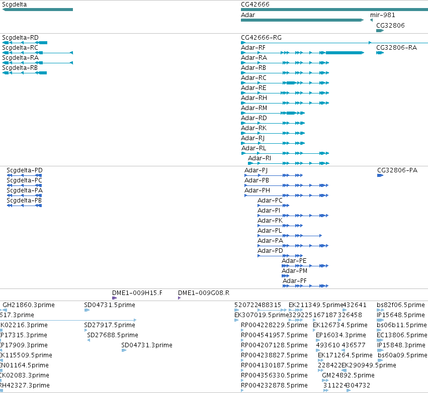The image size is (428, 393).
Task: Select the SD27917.5prime EST label
Action: point(110,325)
